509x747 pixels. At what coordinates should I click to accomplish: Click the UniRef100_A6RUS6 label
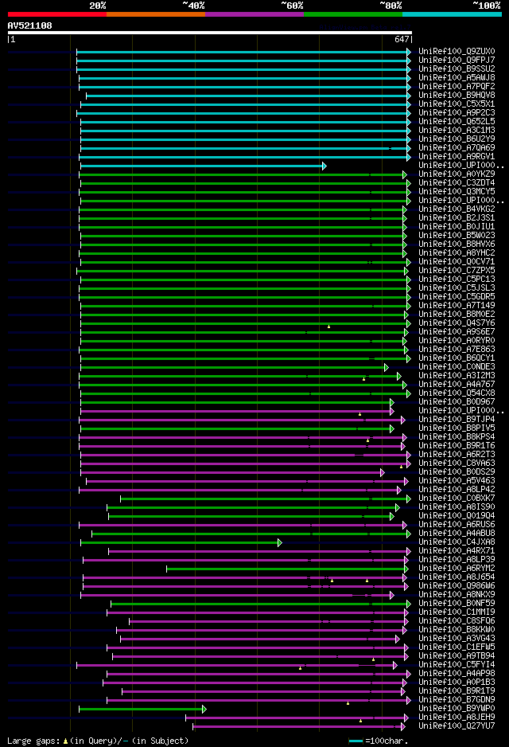[x=457, y=525]
